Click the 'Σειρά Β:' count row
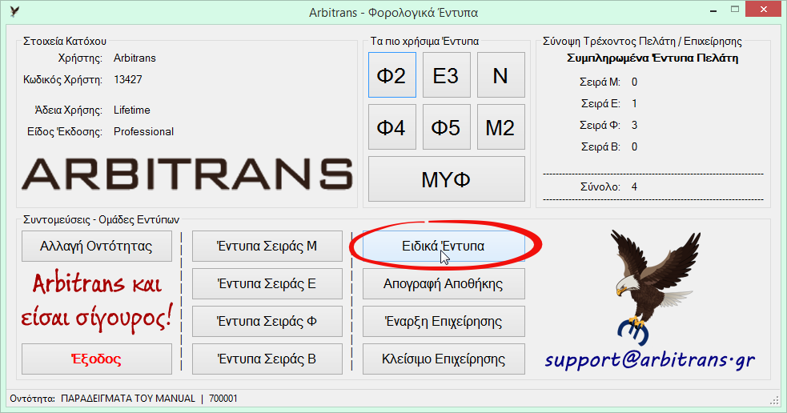 coord(608,146)
